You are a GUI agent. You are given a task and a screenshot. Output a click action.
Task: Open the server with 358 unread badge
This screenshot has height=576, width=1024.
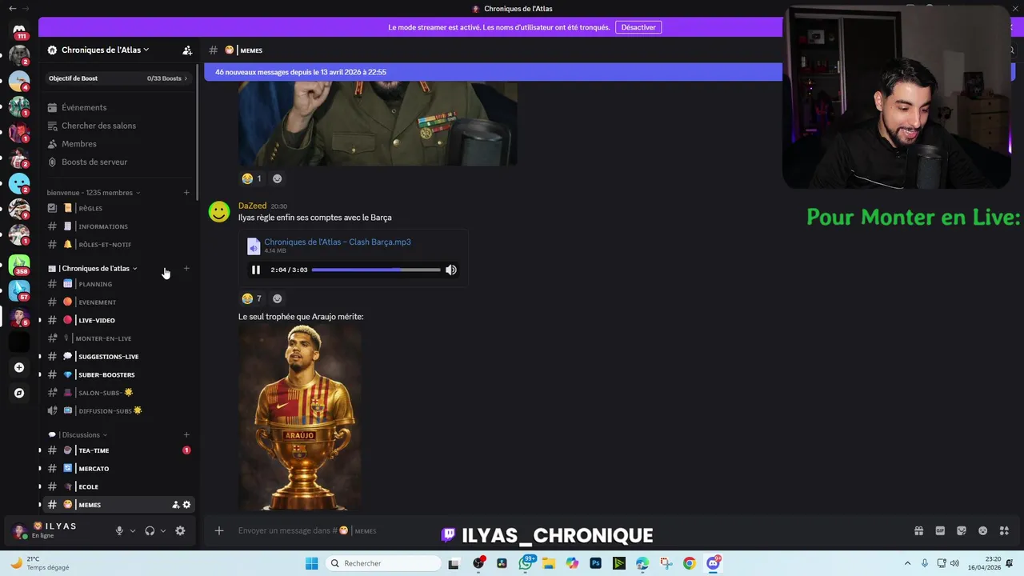pos(19,265)
